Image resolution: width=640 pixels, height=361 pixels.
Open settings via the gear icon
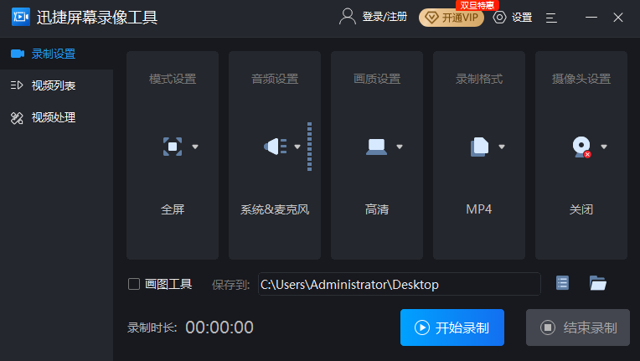tap(500, 17)
